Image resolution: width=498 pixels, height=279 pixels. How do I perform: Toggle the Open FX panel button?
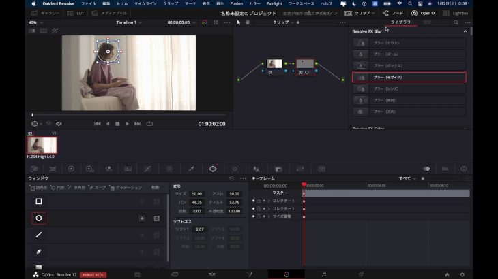tap(424, 13)
